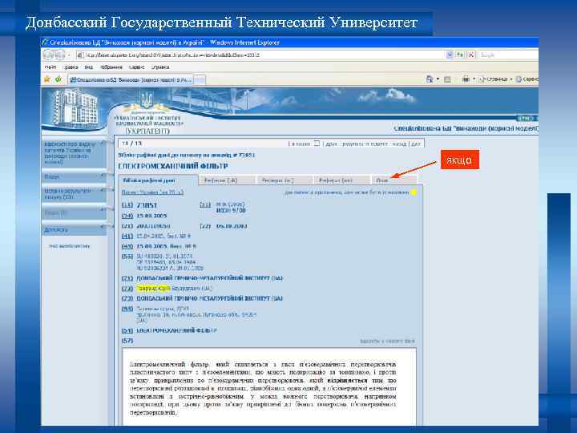Open a new blank browser tab
Viewport: 577px width, 433px height.
[200, 79]
